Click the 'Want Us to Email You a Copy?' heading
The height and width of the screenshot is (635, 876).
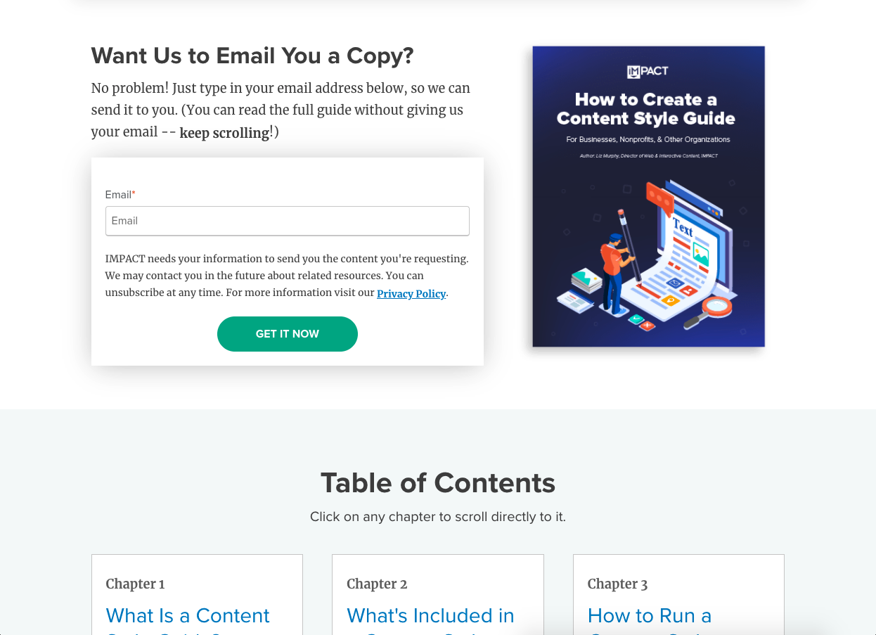click(x=252, y=56)
